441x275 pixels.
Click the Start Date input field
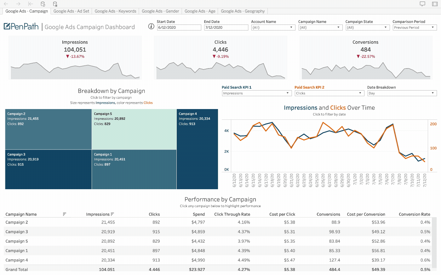179,28
